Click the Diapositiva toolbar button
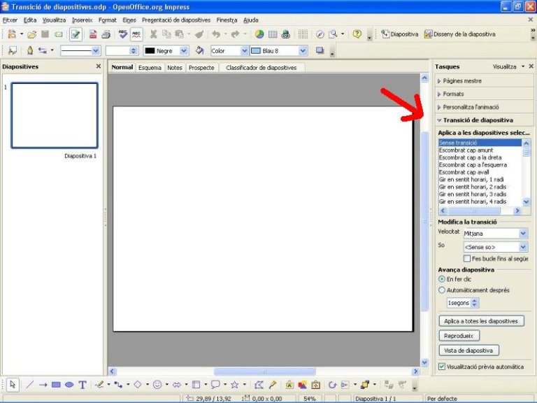The height and width of the screenshot is (403, 537). tap(400, 34)
